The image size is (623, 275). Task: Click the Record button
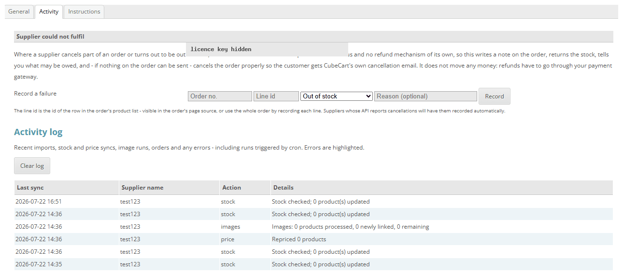pos(494,96)
